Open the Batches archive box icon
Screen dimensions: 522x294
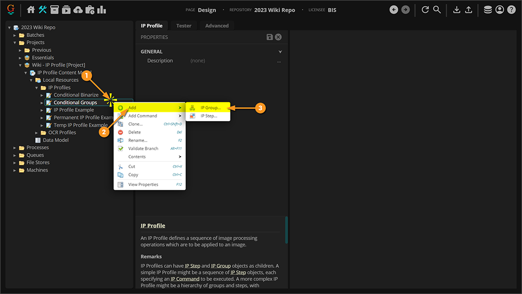click(54, 9)
